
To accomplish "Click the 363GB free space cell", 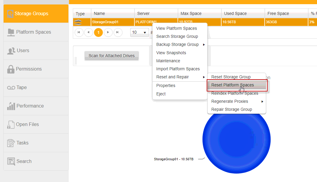I will pos(286,22).
